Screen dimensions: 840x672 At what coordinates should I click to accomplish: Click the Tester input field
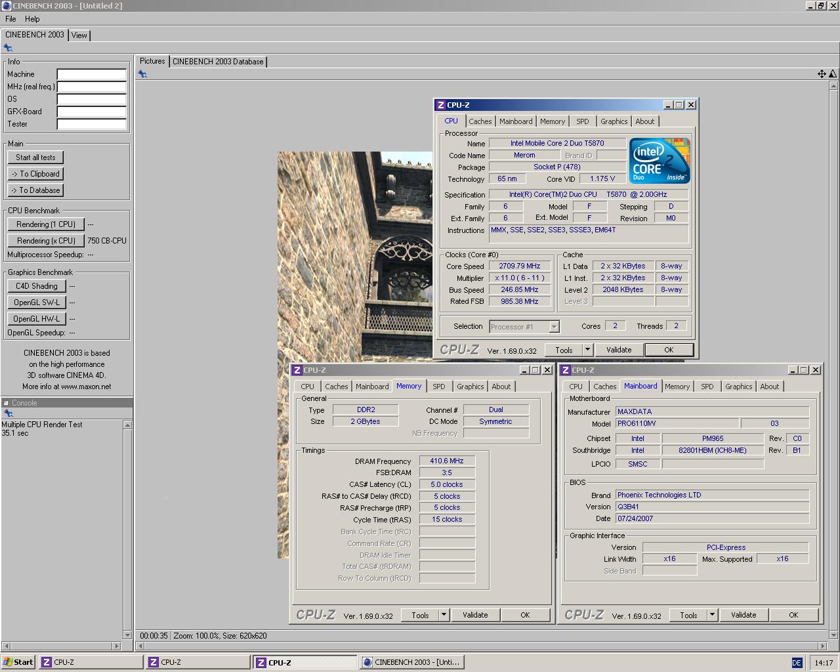91,124
